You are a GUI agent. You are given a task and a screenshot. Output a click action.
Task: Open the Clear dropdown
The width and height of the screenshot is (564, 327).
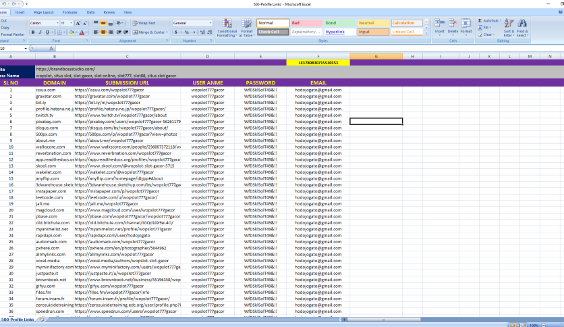click(486, 34)
